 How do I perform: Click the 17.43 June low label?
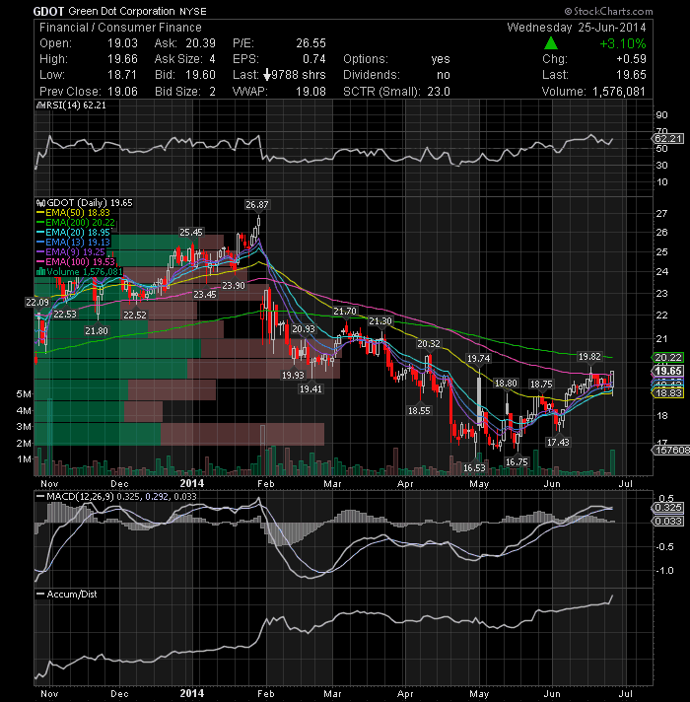click(558, 443)
